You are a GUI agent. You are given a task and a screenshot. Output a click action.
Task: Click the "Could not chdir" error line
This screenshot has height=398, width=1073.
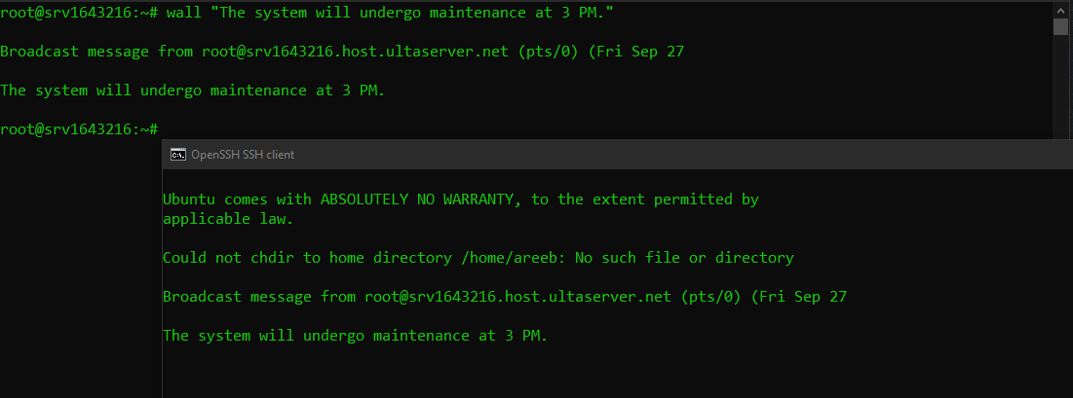(479, 258)
